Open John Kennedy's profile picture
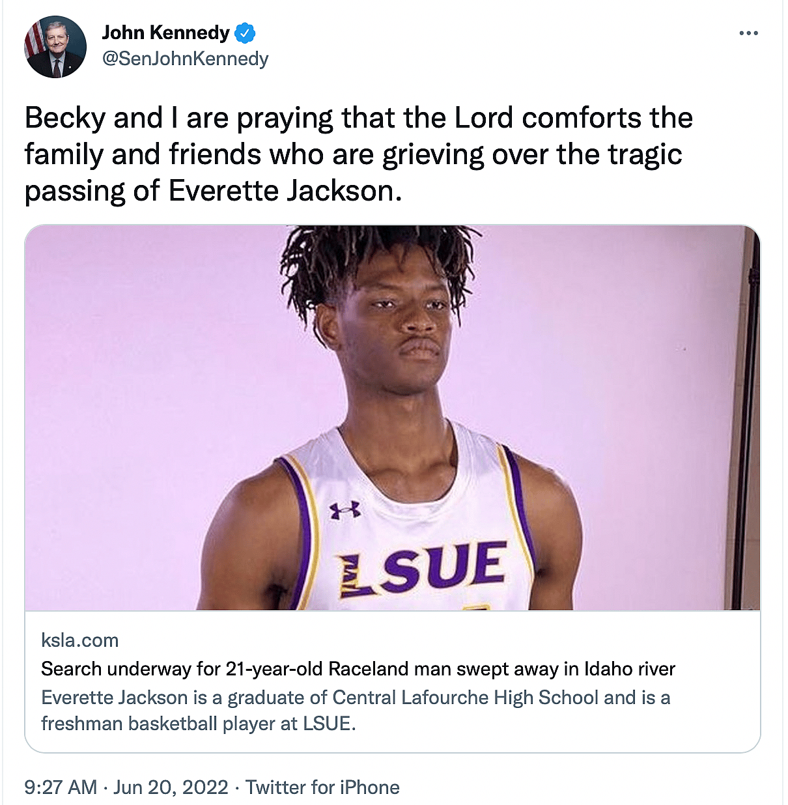 click(55, 48)
